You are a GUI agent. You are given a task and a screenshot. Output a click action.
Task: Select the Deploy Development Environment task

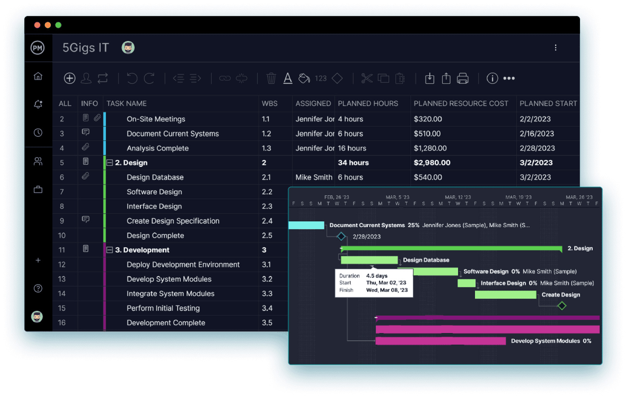(x=183, y=265)
